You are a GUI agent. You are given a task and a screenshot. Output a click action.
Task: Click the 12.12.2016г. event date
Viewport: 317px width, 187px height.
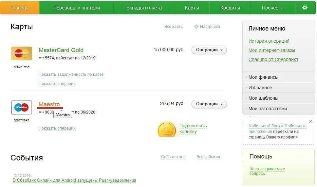[x=23, y=176]
